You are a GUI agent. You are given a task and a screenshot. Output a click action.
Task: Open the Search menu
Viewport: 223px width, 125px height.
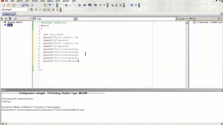click(20, 1)
